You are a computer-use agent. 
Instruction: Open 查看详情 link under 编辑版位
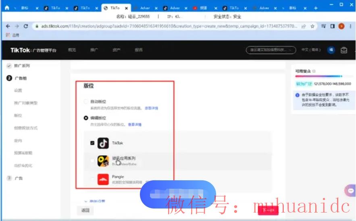point(135,125)
